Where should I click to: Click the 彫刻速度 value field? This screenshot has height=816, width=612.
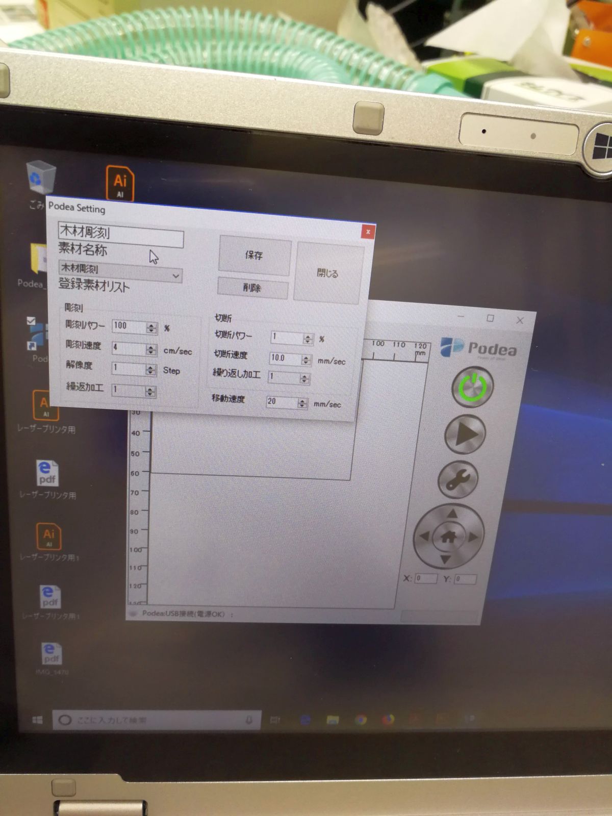(x=129, y=348)
